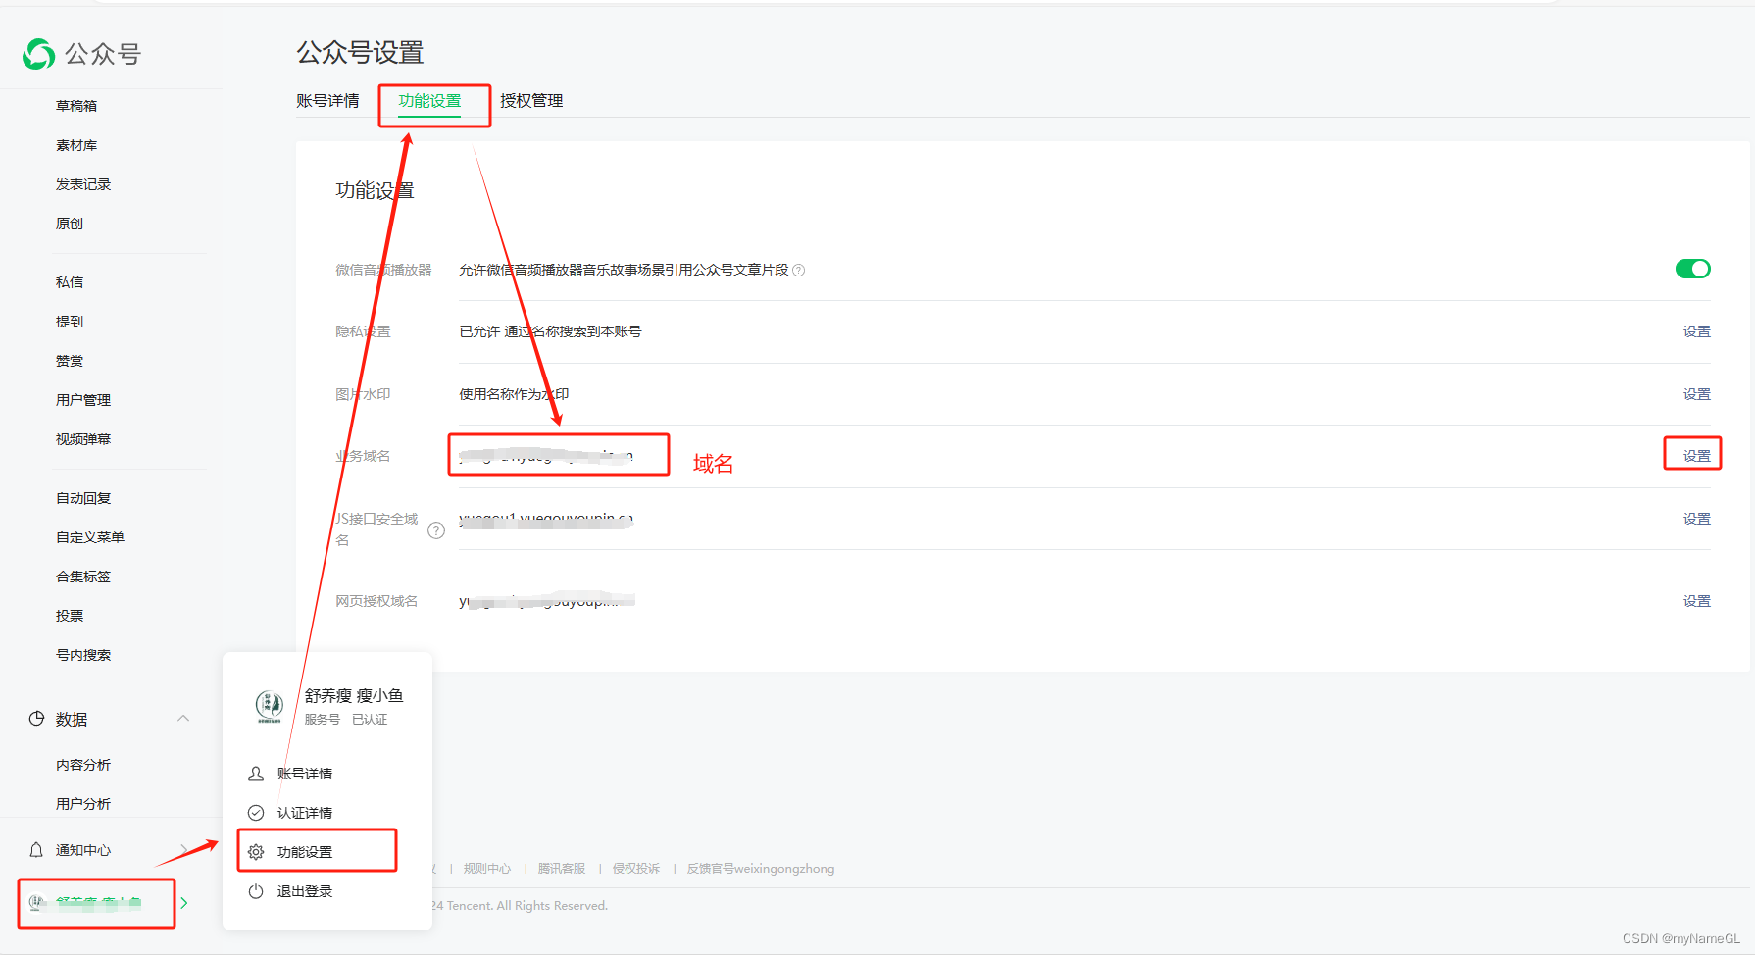Choose 功能设置 in the account popup
1755x955 pixels.
pyautogui.click(x=305, y=852)
